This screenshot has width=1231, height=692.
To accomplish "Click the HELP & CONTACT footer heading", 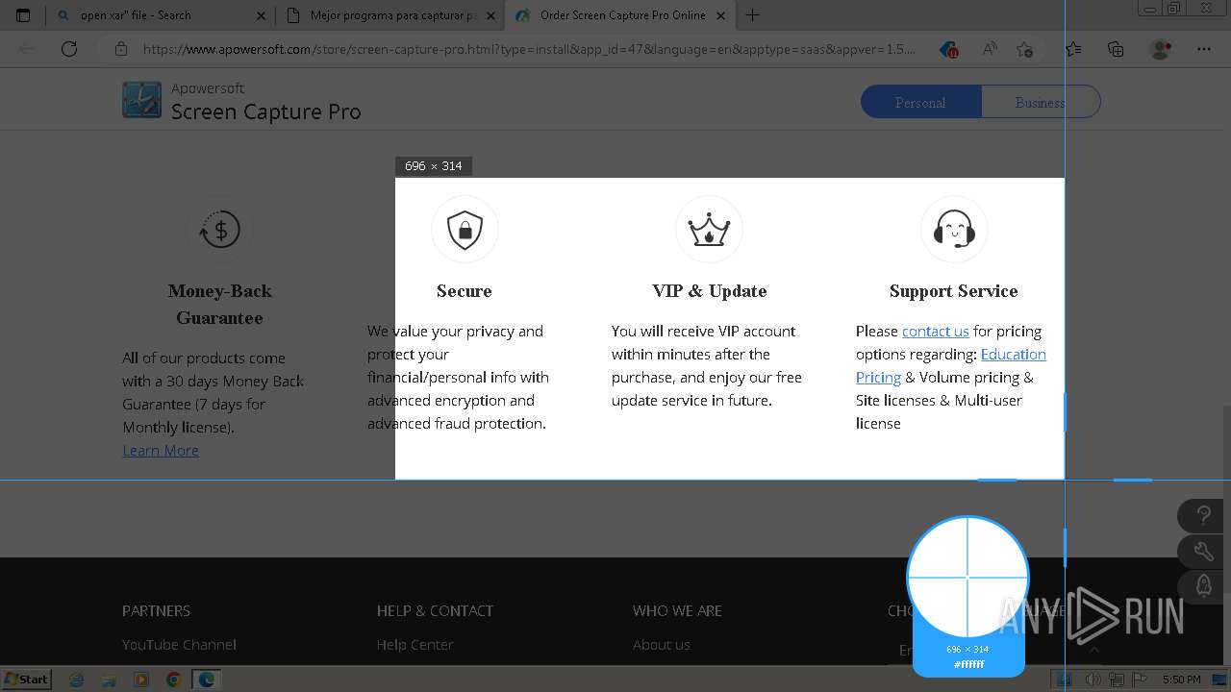I will [435, 610].
